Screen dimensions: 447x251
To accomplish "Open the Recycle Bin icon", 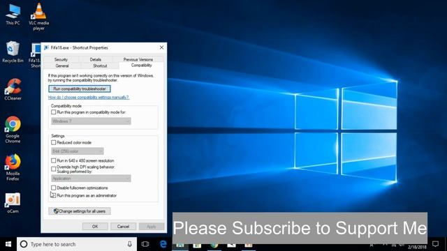I will click(13, 52).
